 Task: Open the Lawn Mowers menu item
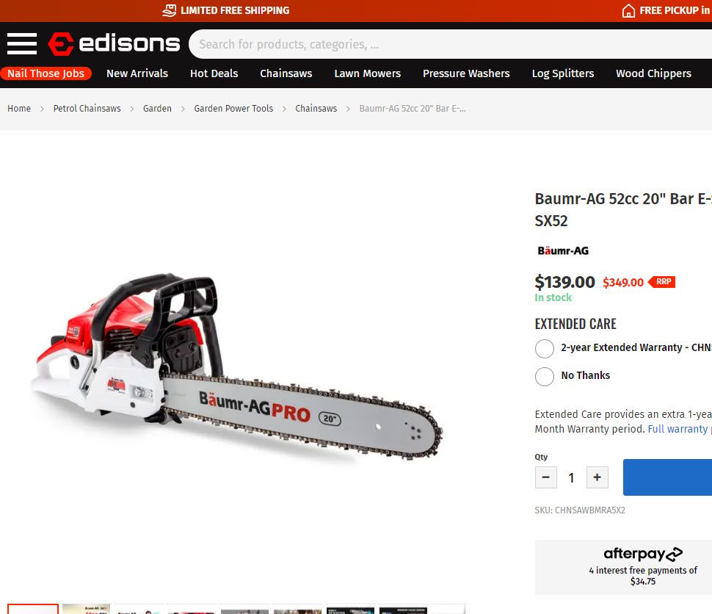click(367, 73)
